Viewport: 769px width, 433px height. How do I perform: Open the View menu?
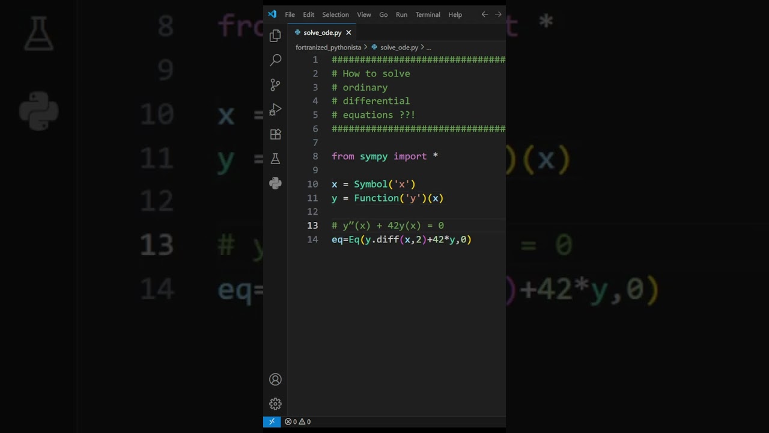(x=364, y=14)
